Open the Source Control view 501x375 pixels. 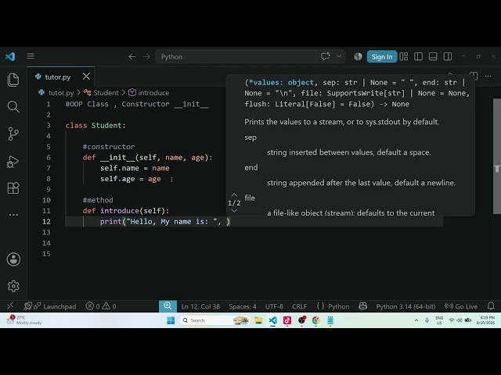13,134
